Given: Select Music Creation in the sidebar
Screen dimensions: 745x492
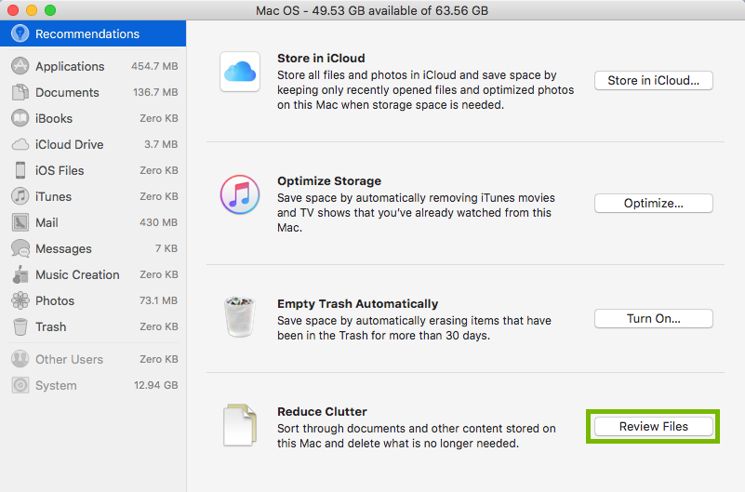Looking at the screenshot, I should pyautogui.click(x=93, y=274).
